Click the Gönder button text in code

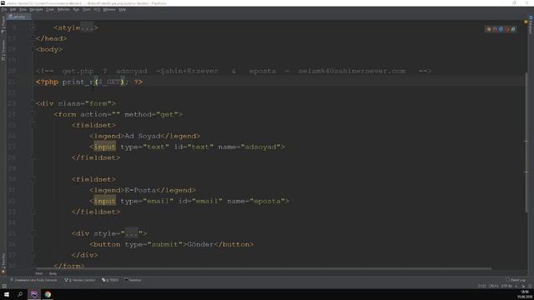click(x=200, y=244)
